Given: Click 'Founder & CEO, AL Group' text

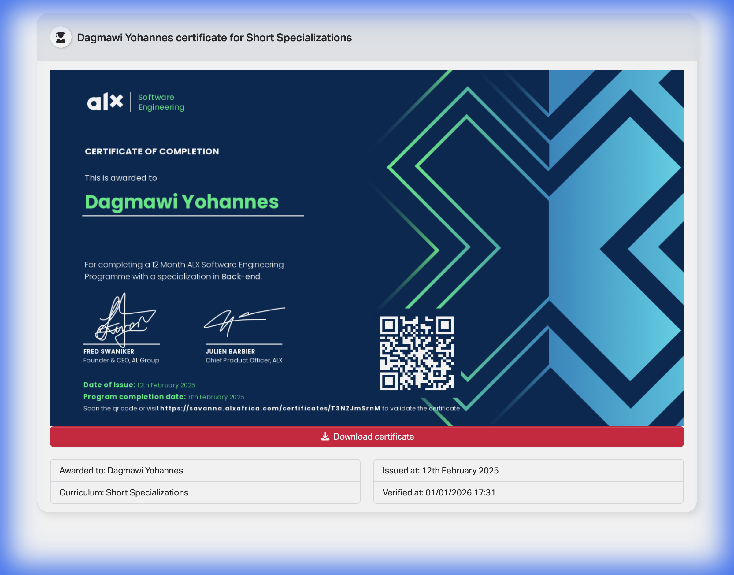Looking at the screenshot, I should (121, 360).
